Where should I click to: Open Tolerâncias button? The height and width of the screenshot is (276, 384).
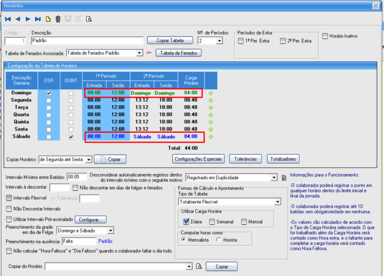click(x=245, y=159)
